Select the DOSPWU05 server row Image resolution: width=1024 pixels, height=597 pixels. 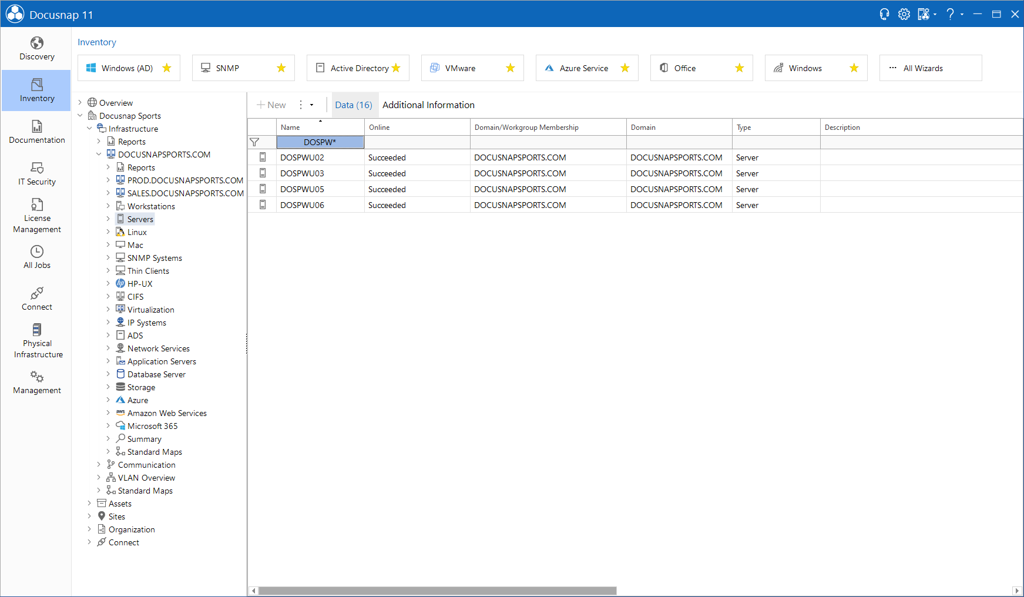point(635,189)
